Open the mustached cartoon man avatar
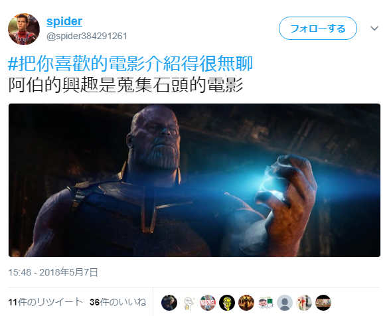The image size is (389, 316). tap(266, 303)
